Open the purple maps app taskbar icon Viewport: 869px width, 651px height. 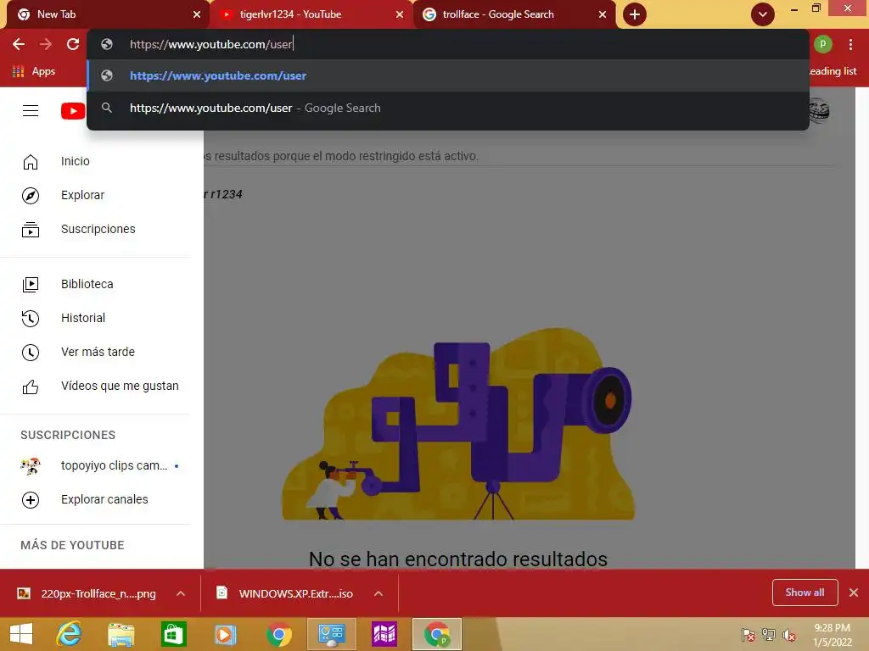click(x=384, y=634)
